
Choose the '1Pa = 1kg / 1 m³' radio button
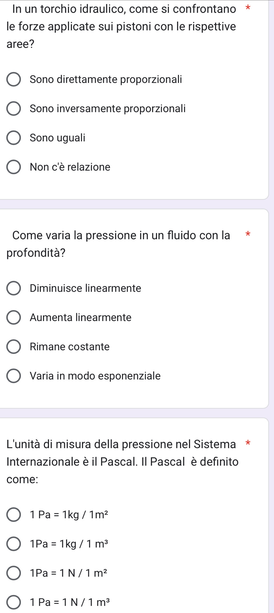pyautogui.click(x=13, y=544)
